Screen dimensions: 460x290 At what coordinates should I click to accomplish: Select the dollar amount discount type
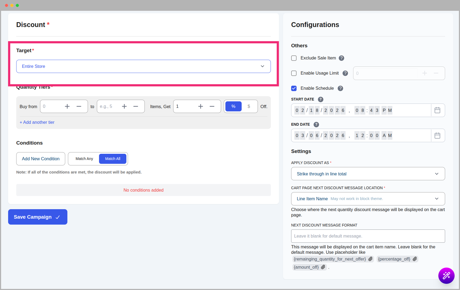click(x=249, y=106)
